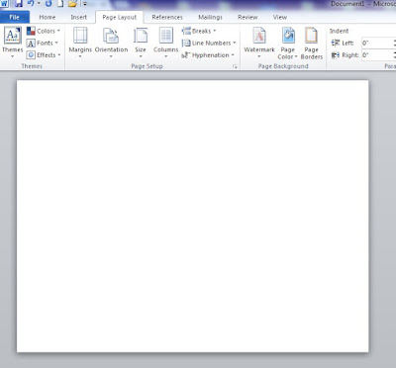Switch to the References tab
The height and width of the screenshot is (368, 396).
click(167, 17)
